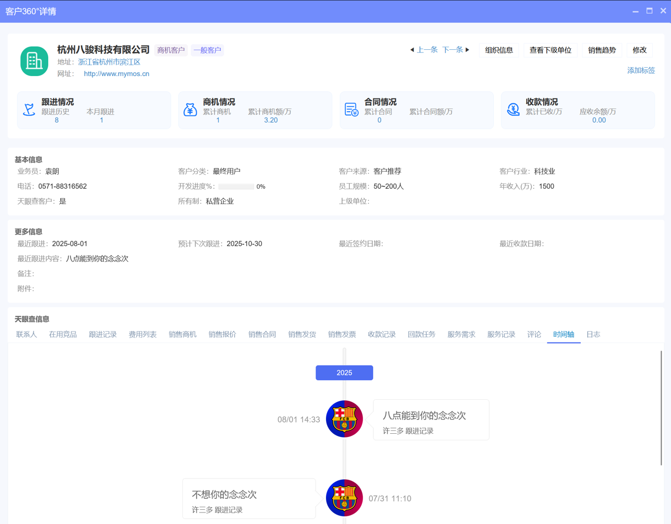Click the 修改 button to edit customer
This screenshot has width=671, height=524.
pyautogui.click(x=640, y=50)
